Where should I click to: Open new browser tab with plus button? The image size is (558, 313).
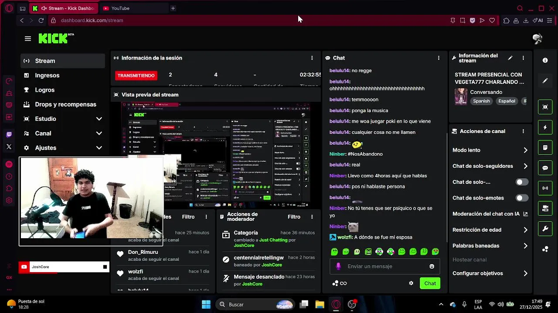click(x=173, y=8)
